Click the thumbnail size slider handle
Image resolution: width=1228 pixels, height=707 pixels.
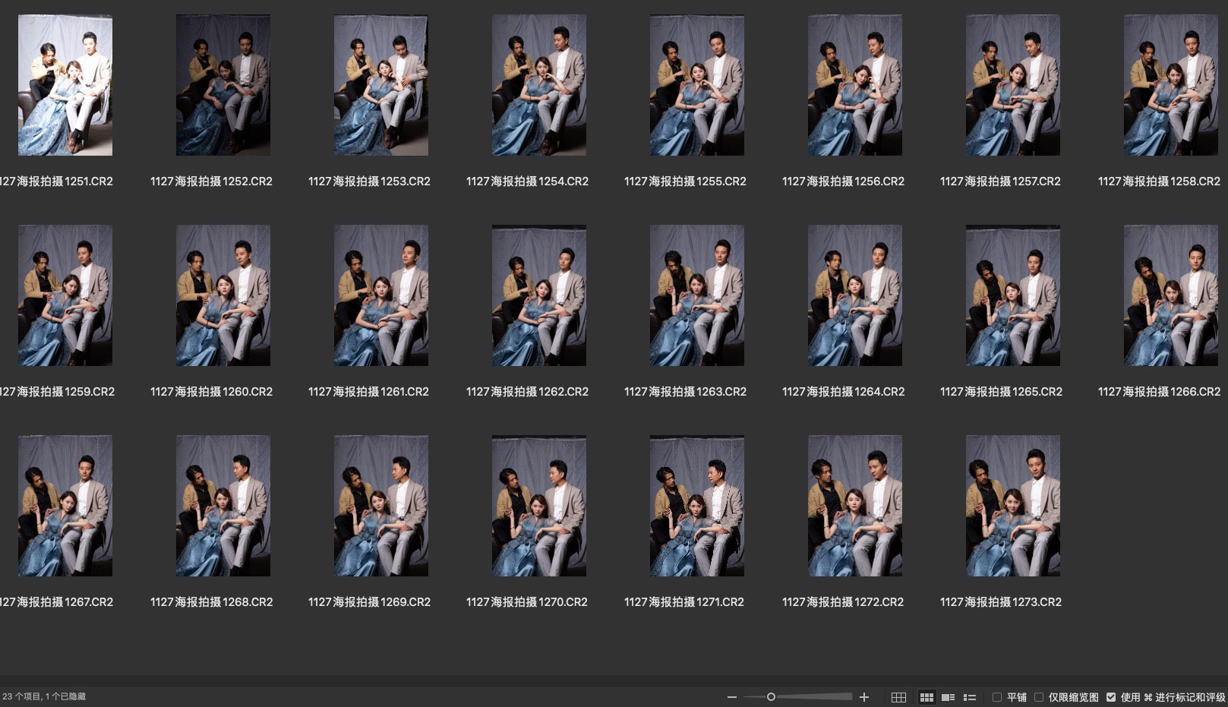pyautogui.click(x=771, y=697)
